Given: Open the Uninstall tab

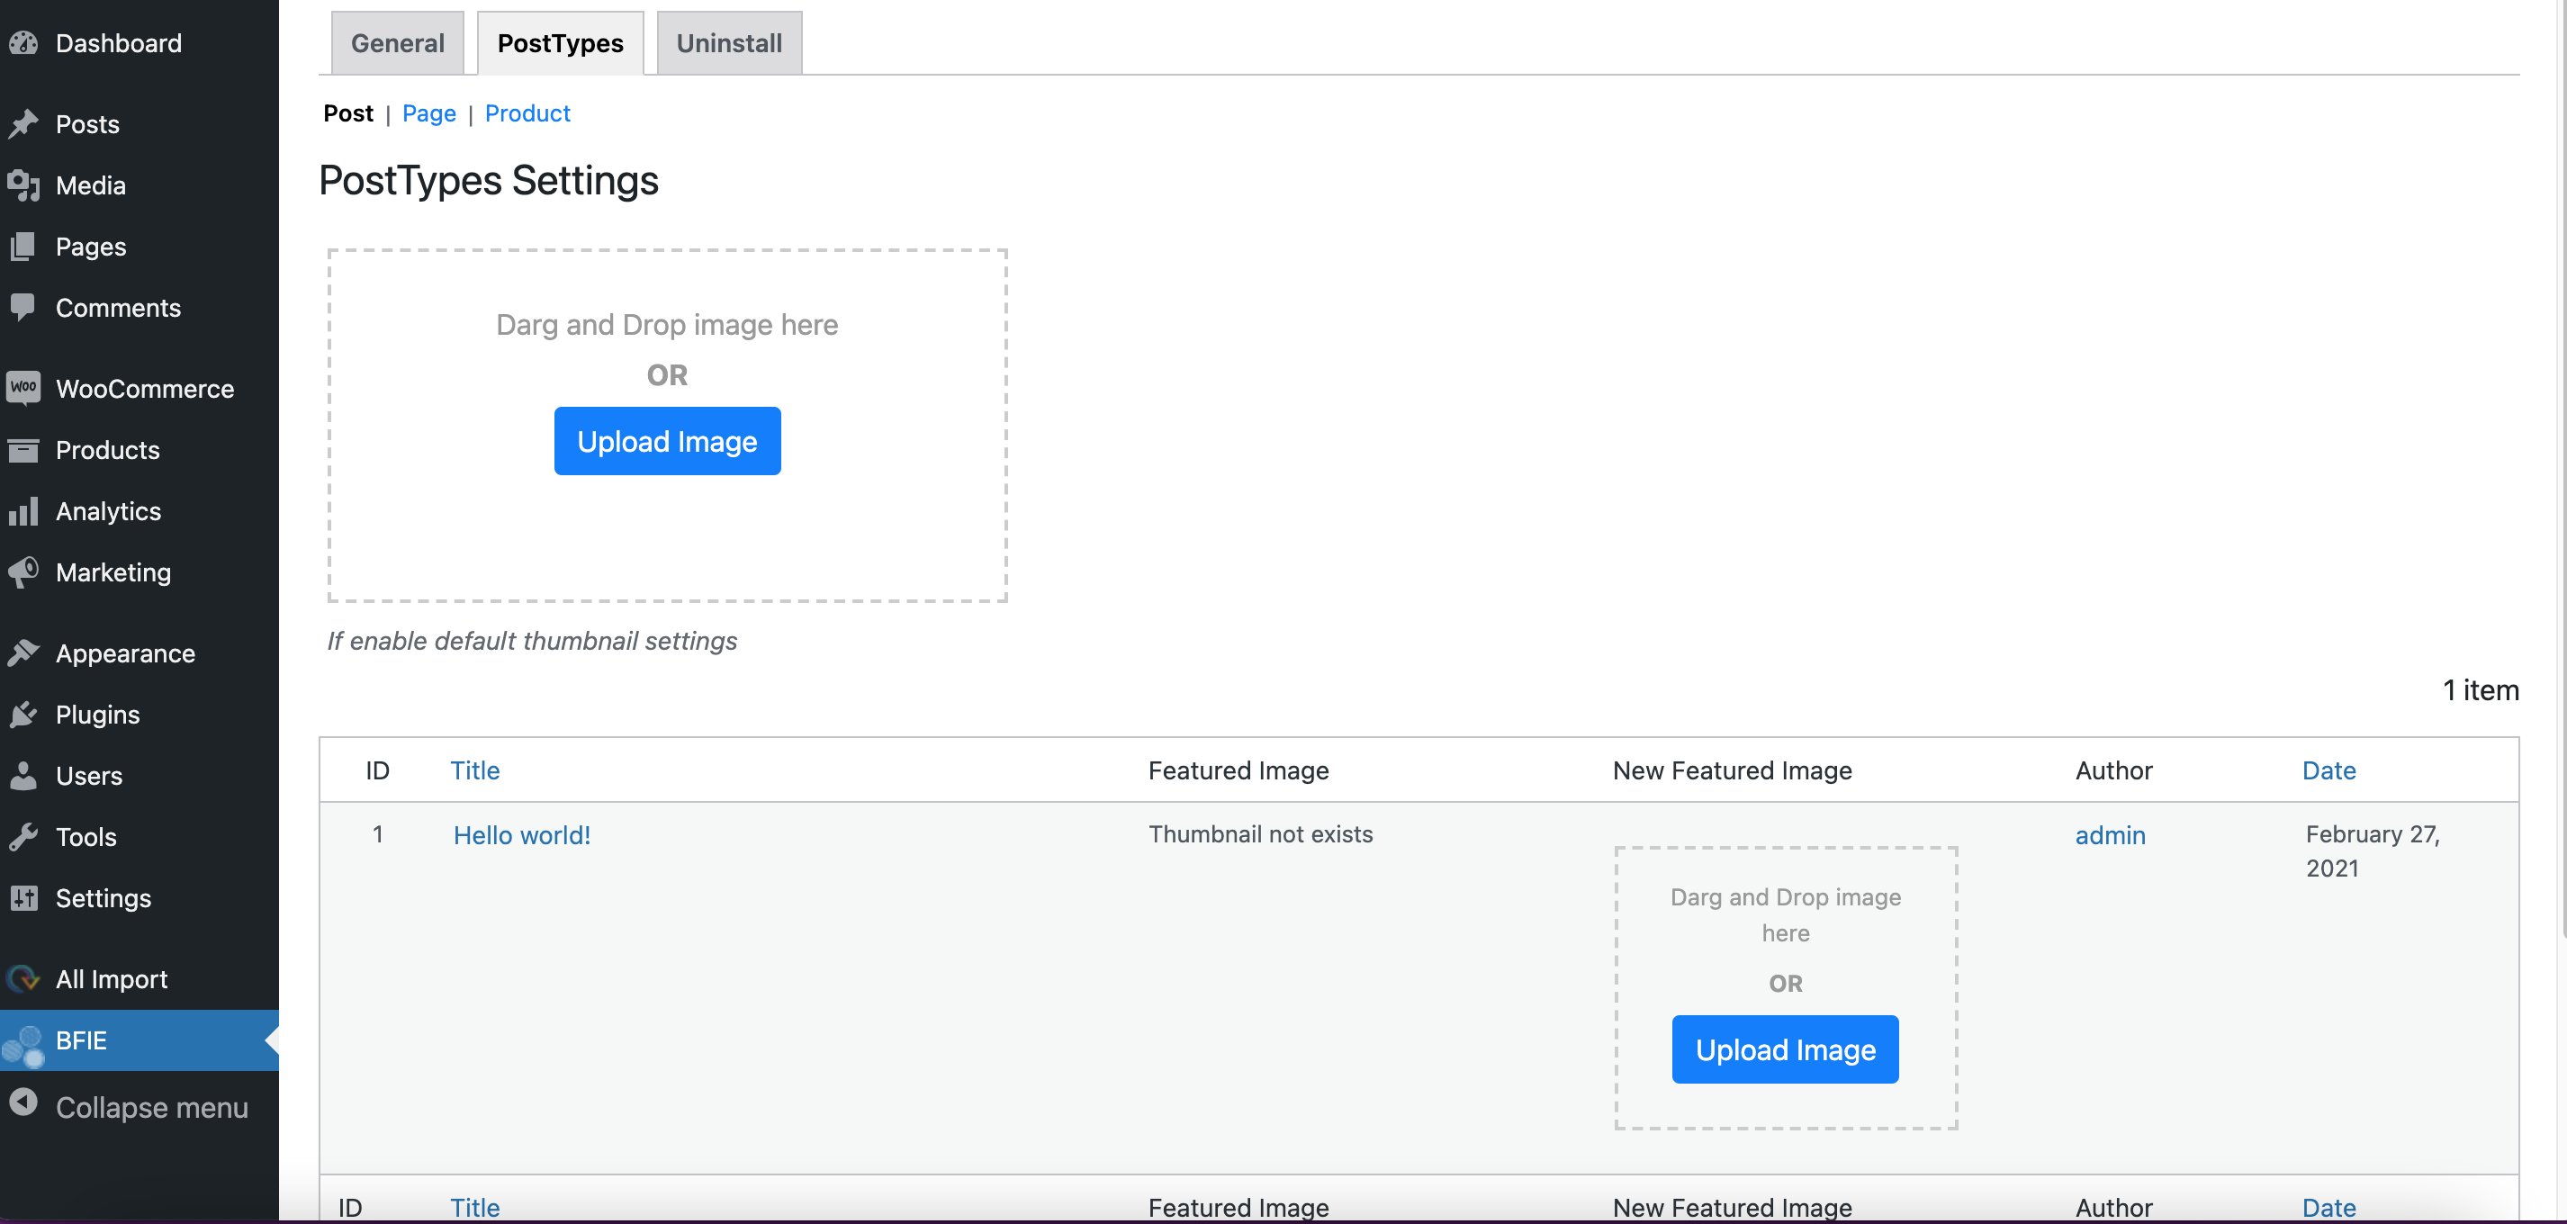Looking at the screenshot, I should click(x=728, y=43).
